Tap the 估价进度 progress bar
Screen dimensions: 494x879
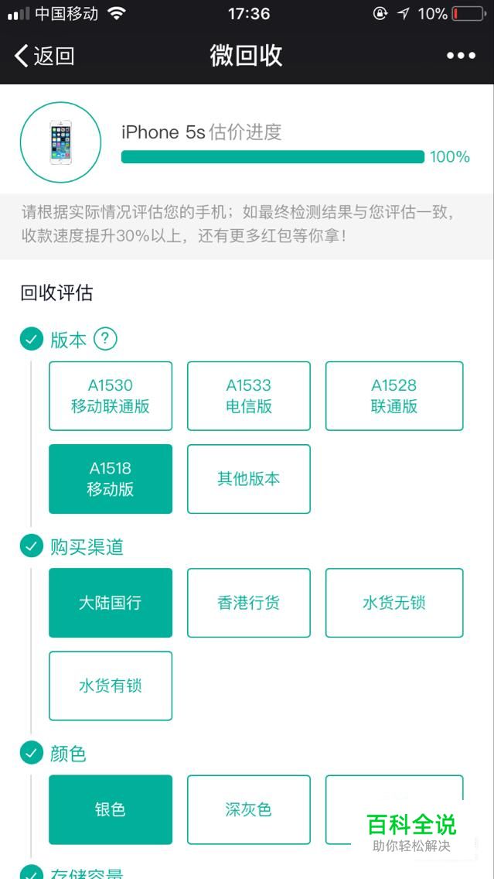point(272,157)
